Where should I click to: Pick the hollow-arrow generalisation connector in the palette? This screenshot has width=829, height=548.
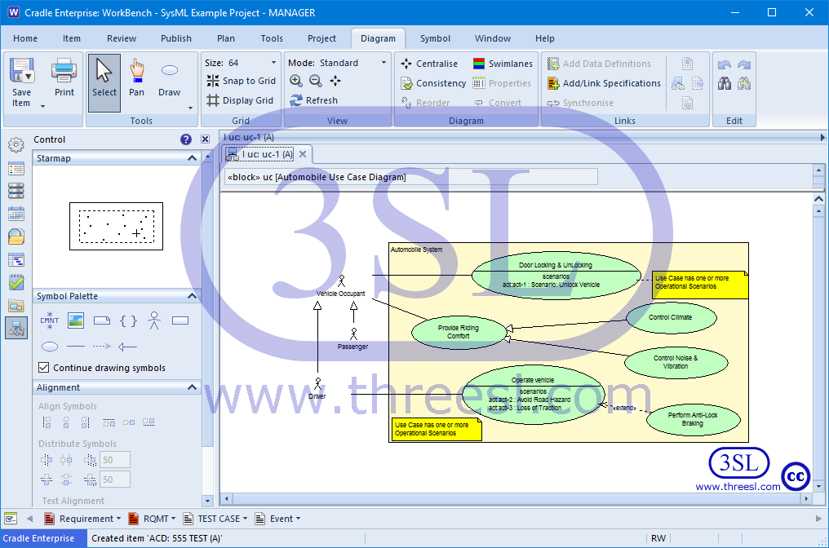tap(127, 347)
